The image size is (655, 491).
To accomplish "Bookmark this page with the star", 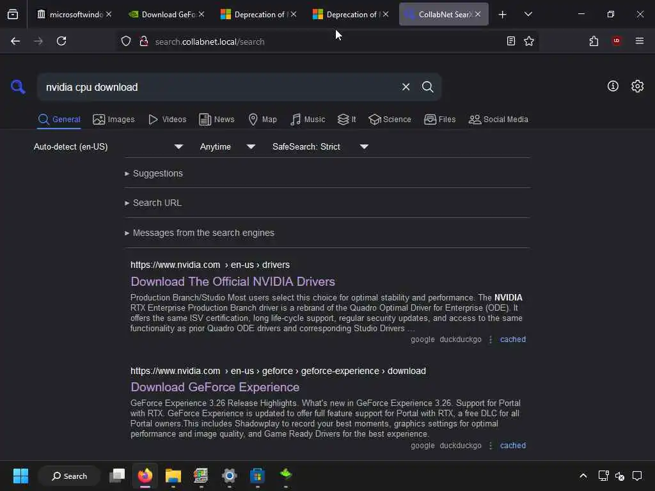I will click(x=529, y=41).
